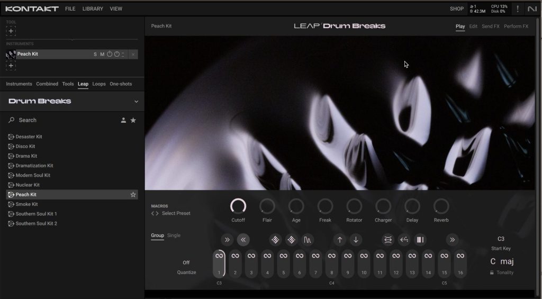This screenshot has height=299, width=542.
Task: Favorite Peach Kit with the star icon
Action: tap(133, 195)
